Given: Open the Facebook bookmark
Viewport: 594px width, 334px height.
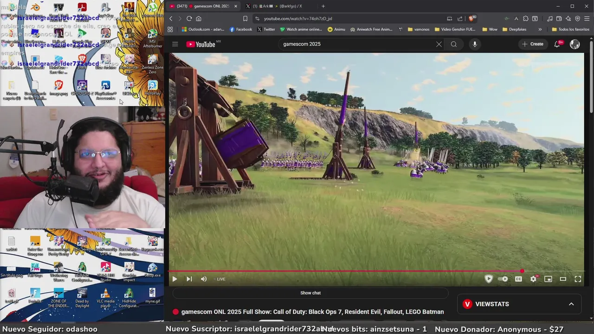Looking at the screenshot, I should tap(241, 29).
